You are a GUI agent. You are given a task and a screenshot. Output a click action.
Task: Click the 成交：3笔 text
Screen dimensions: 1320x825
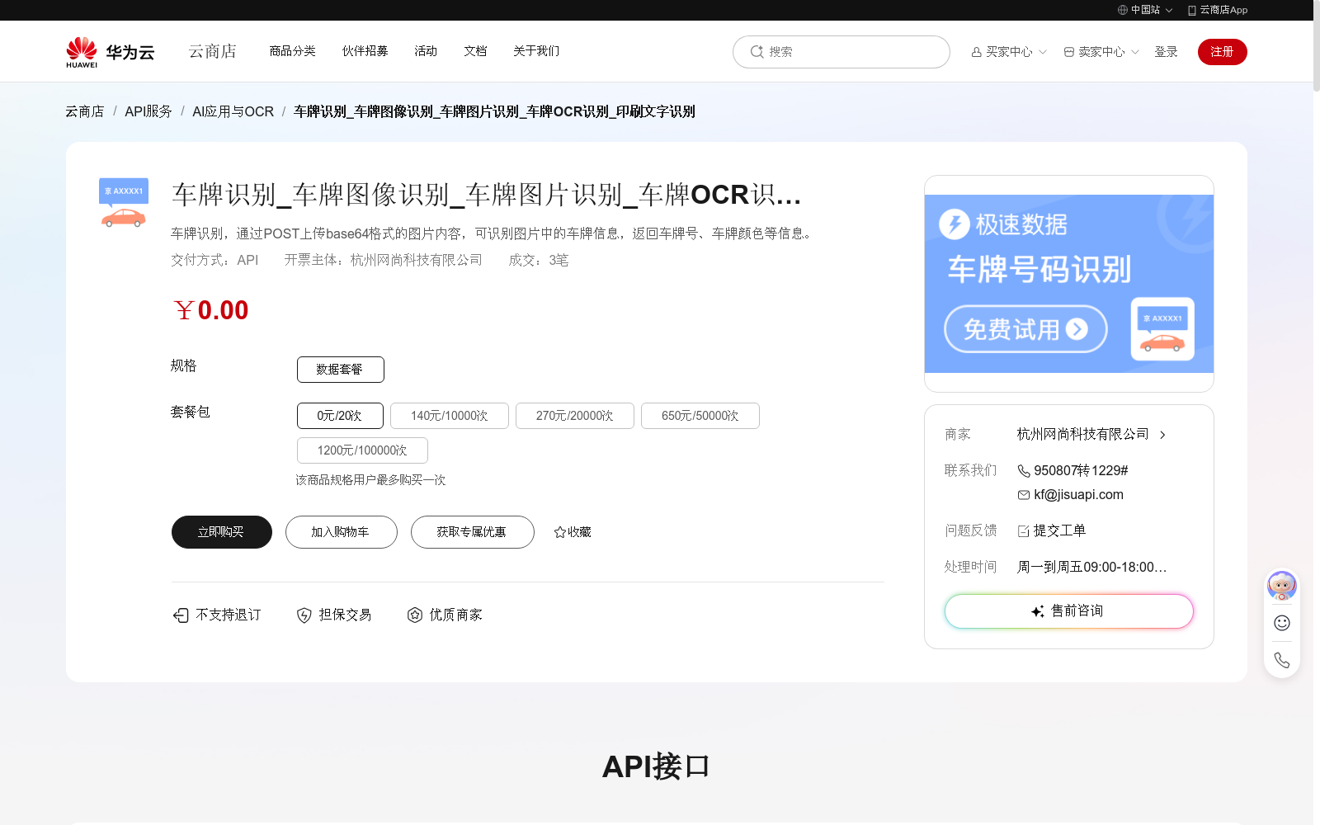[539, 261]
